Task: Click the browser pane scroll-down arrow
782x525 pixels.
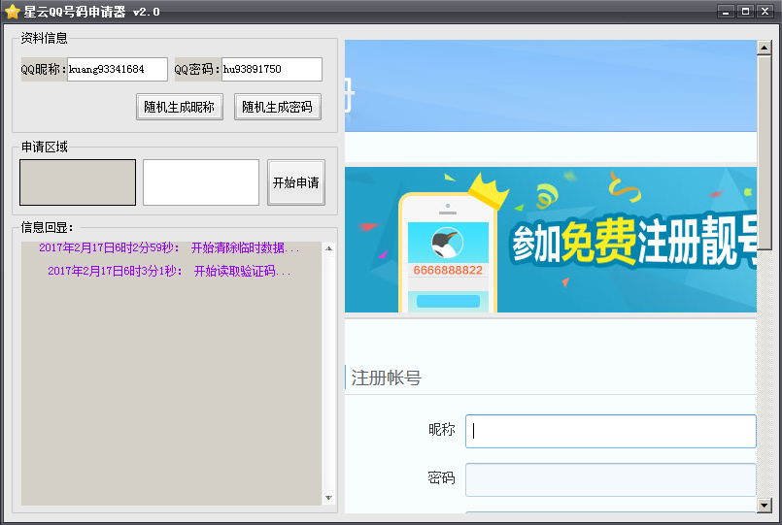Action: [765, 505]
